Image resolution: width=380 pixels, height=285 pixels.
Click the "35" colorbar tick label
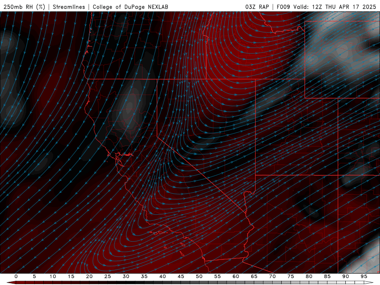tap(144, 276)
